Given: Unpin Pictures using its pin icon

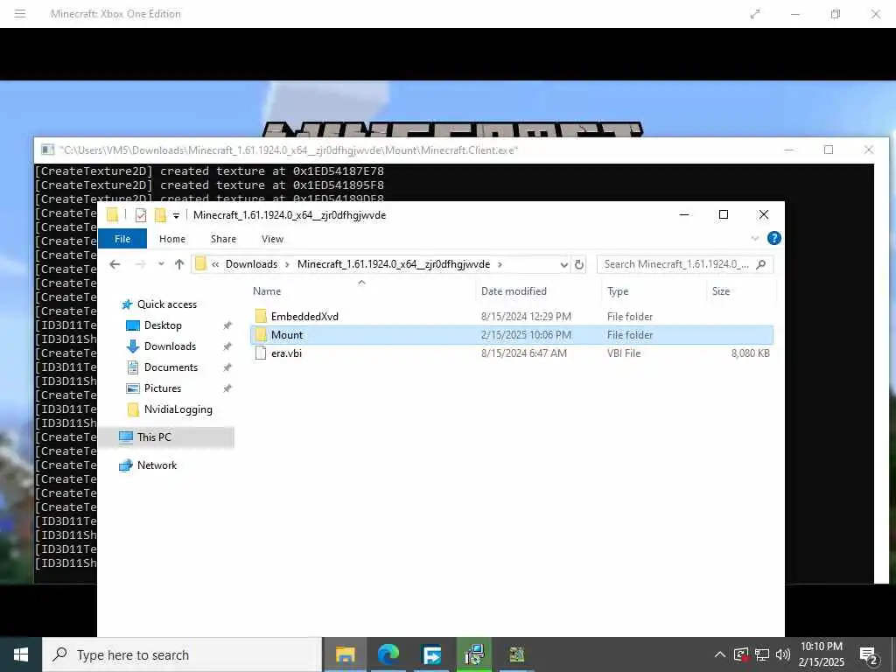Looking at the screenshot, I should [227, 388].
